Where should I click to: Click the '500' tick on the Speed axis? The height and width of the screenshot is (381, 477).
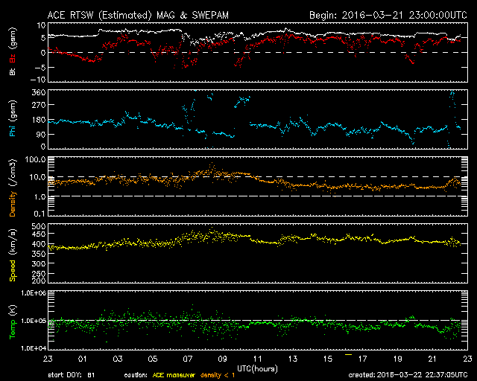pos(39,226)
